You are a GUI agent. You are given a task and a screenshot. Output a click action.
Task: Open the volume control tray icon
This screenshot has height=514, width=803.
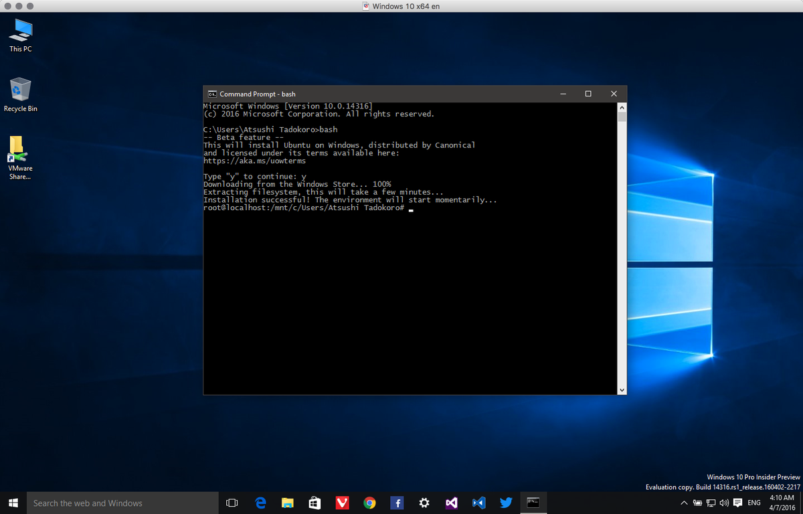pyautogui.click(x=724, y=503)
